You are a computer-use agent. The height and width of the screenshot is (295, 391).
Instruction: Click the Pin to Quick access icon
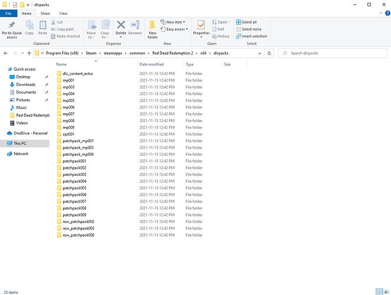coord(12,25)
